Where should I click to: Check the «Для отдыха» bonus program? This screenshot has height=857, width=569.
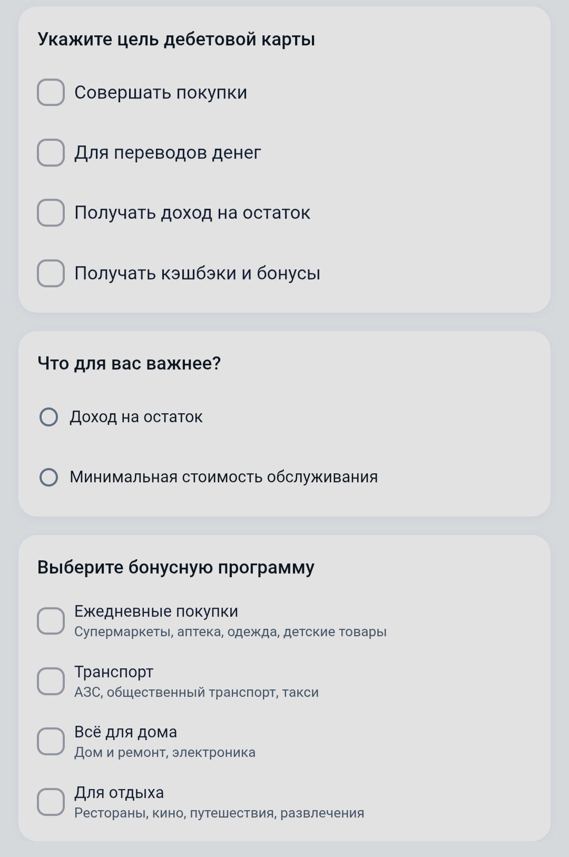pos(50,802)
